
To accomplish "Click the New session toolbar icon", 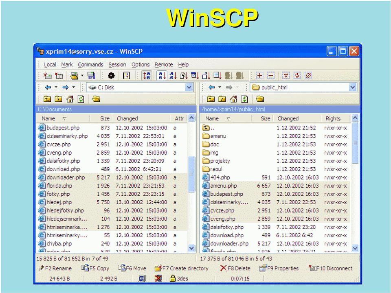I will pyautogui.click(x=47, y=76).
